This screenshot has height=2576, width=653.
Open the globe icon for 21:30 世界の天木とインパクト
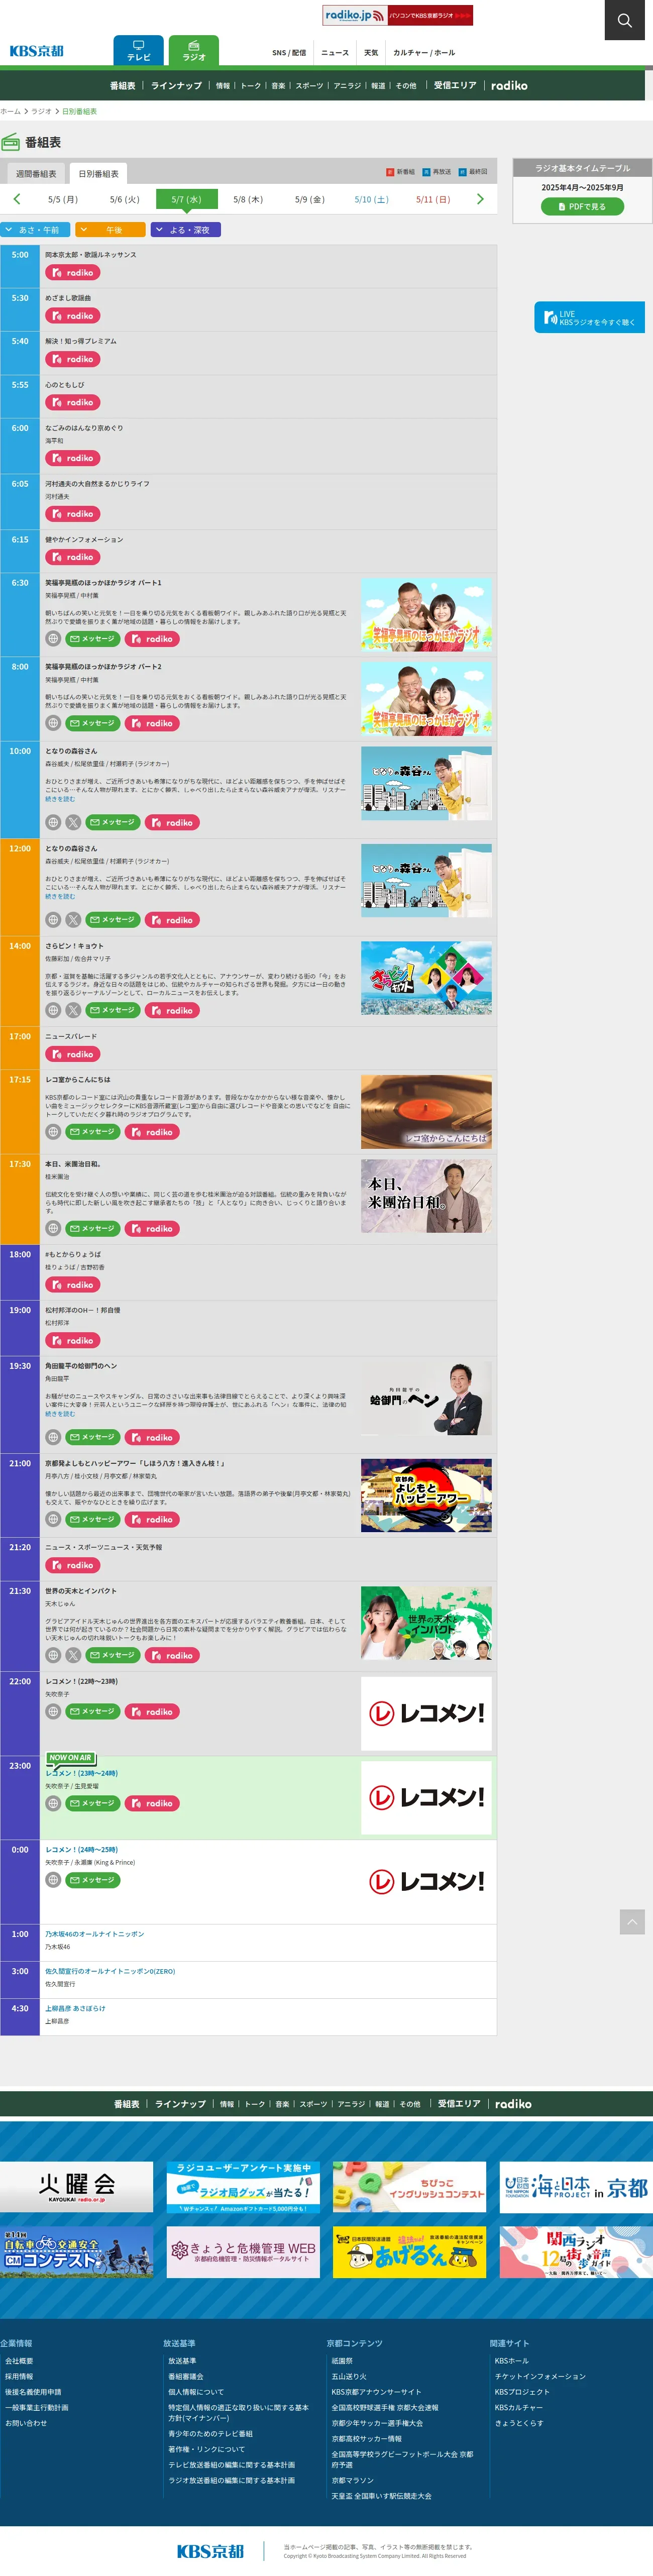[53, 1656]
